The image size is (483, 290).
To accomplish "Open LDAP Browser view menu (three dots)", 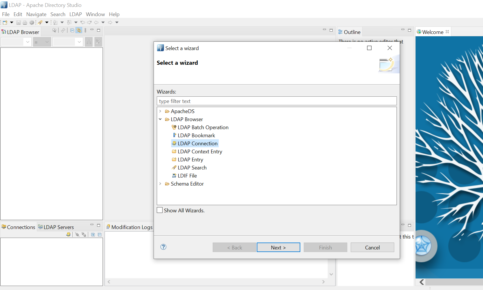I will tap(85, 30).
